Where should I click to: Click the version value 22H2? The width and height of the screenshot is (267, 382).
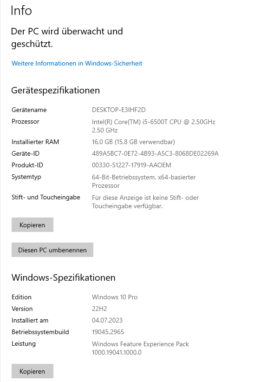coord(99,309)
